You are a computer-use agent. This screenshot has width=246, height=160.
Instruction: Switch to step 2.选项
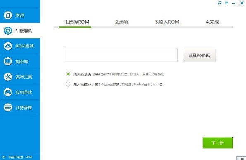tap(122, 22)
